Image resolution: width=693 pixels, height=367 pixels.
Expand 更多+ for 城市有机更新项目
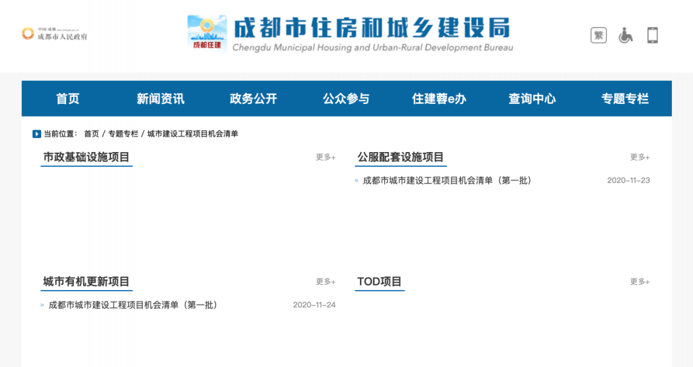[326, 282]
